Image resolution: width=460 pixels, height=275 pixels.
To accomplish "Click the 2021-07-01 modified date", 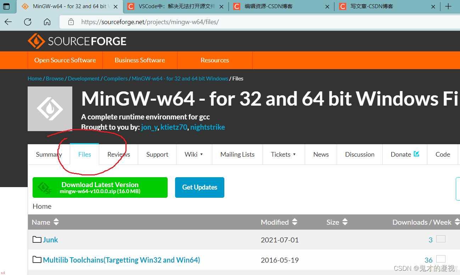I will [280, 240].
